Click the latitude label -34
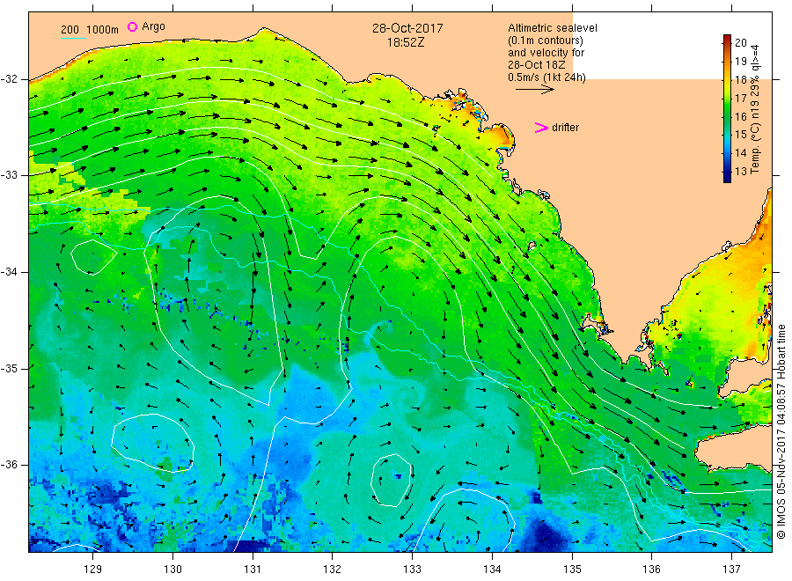 [x=10, y=272]
